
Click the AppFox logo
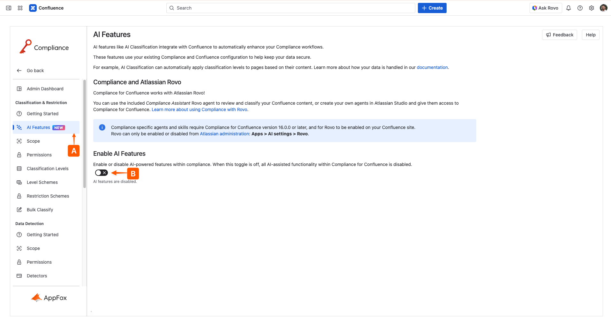49,298
